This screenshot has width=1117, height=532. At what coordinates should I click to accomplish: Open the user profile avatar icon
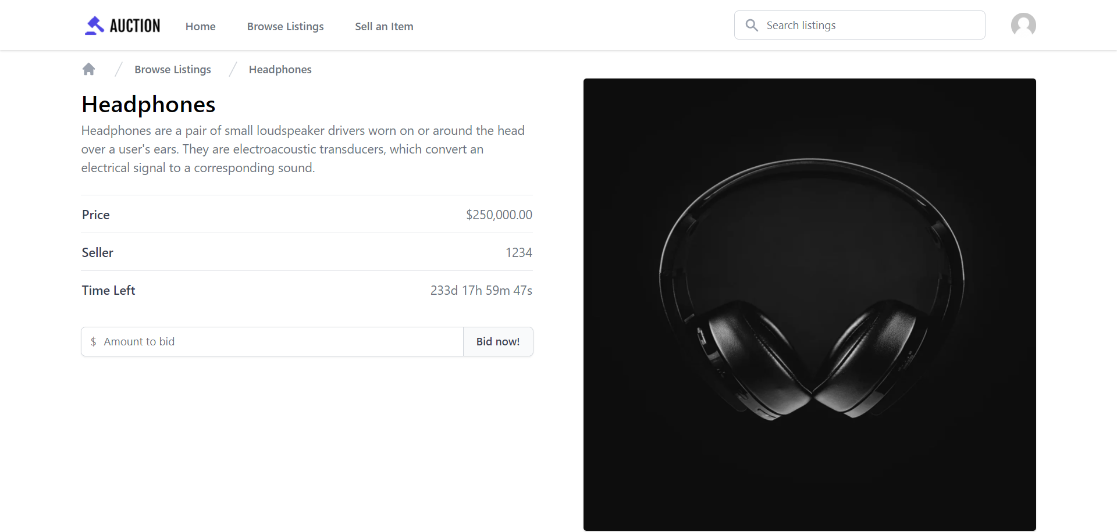[1023, 25]
